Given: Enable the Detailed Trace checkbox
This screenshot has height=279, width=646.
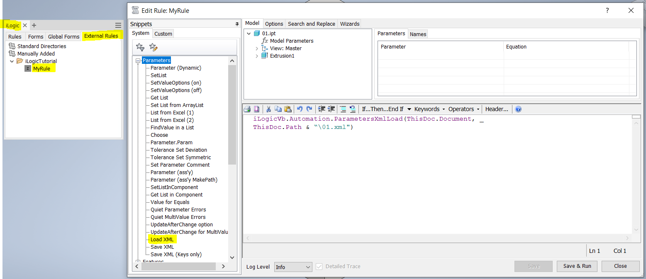Looking at the screenshot, I should coord(319,267).
